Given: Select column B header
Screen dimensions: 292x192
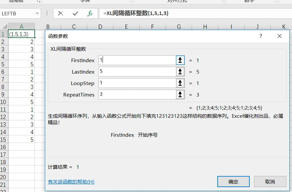Looking at the screenshot, I should pos(48,26).
